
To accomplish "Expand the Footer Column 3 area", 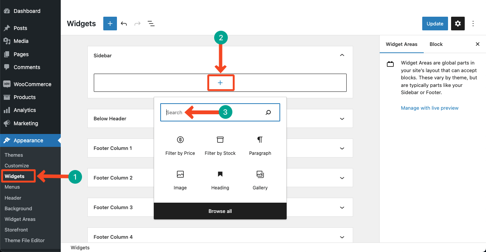I will click(342, 208).
